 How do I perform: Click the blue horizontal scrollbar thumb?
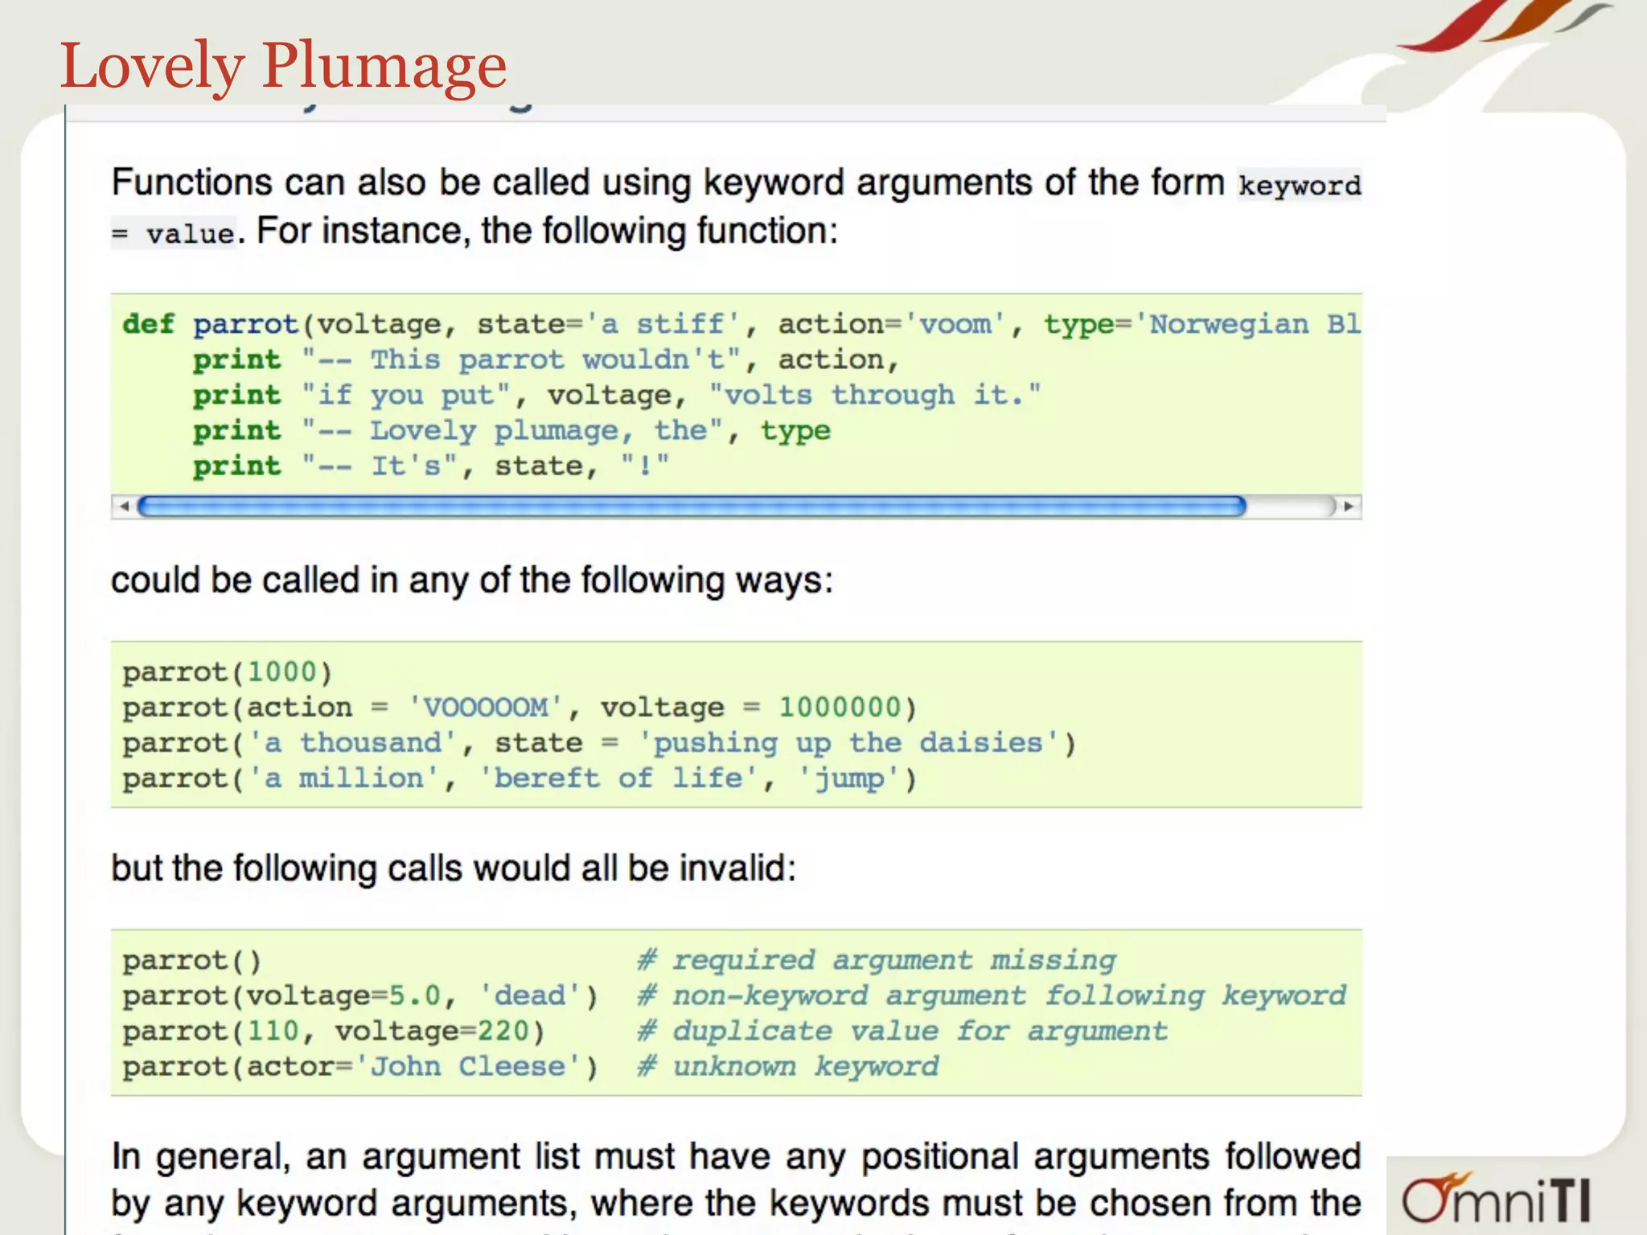point(692,507)
